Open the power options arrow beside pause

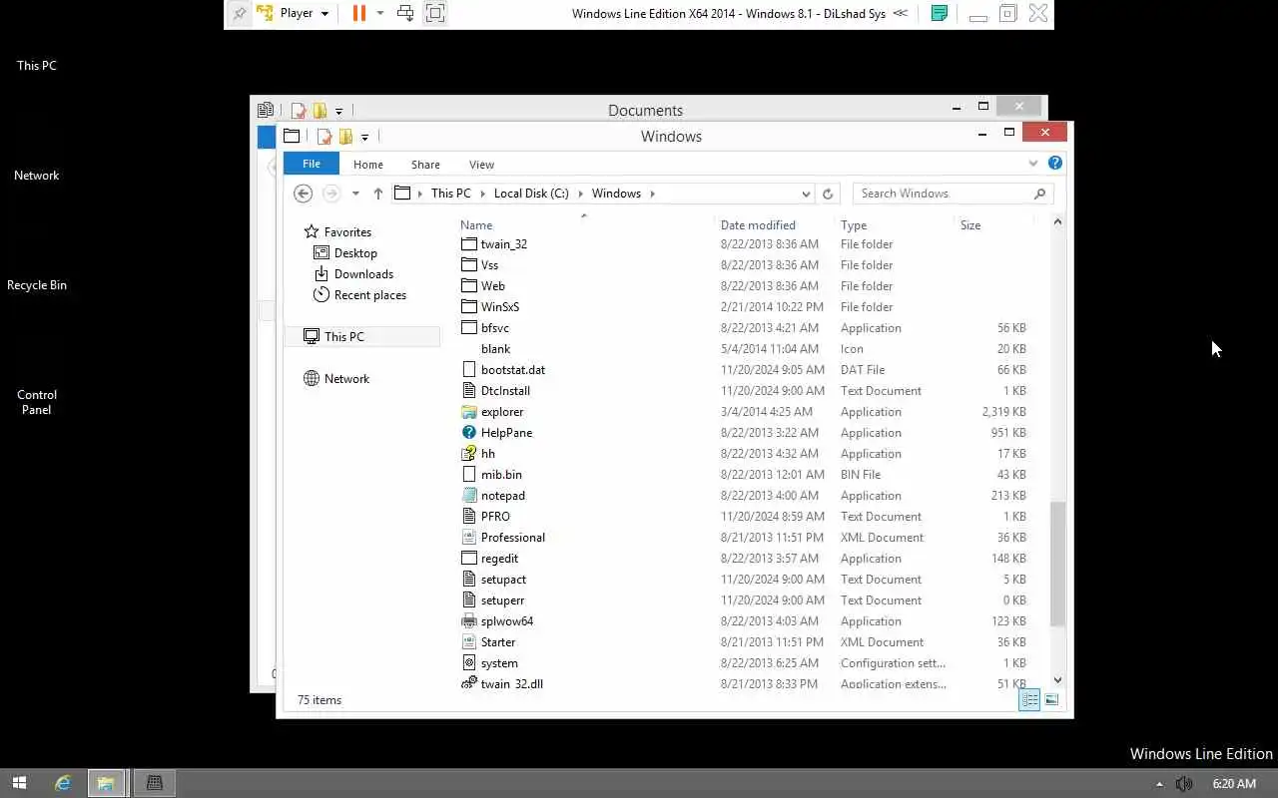tap(379, 13)
